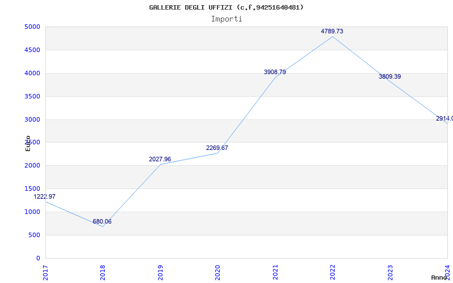
Task: Click the y-axis tick label 4500
Action: [32, 50]
